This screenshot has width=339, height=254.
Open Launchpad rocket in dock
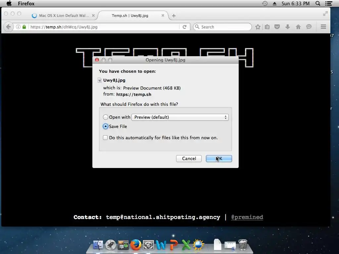pos(111,245)
